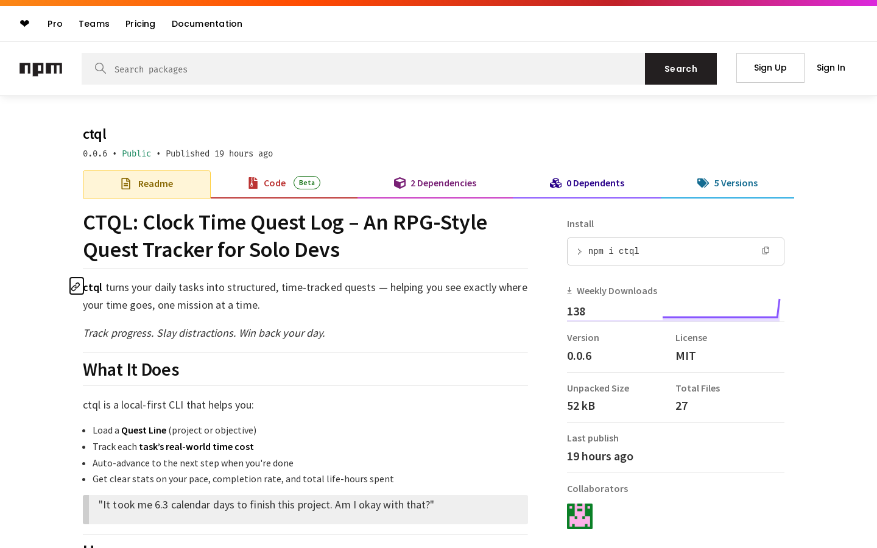Open the npm logo home link
877x548 pixels.
41,69
